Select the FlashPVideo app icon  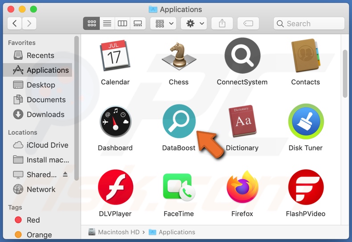(x=306, y=187)
